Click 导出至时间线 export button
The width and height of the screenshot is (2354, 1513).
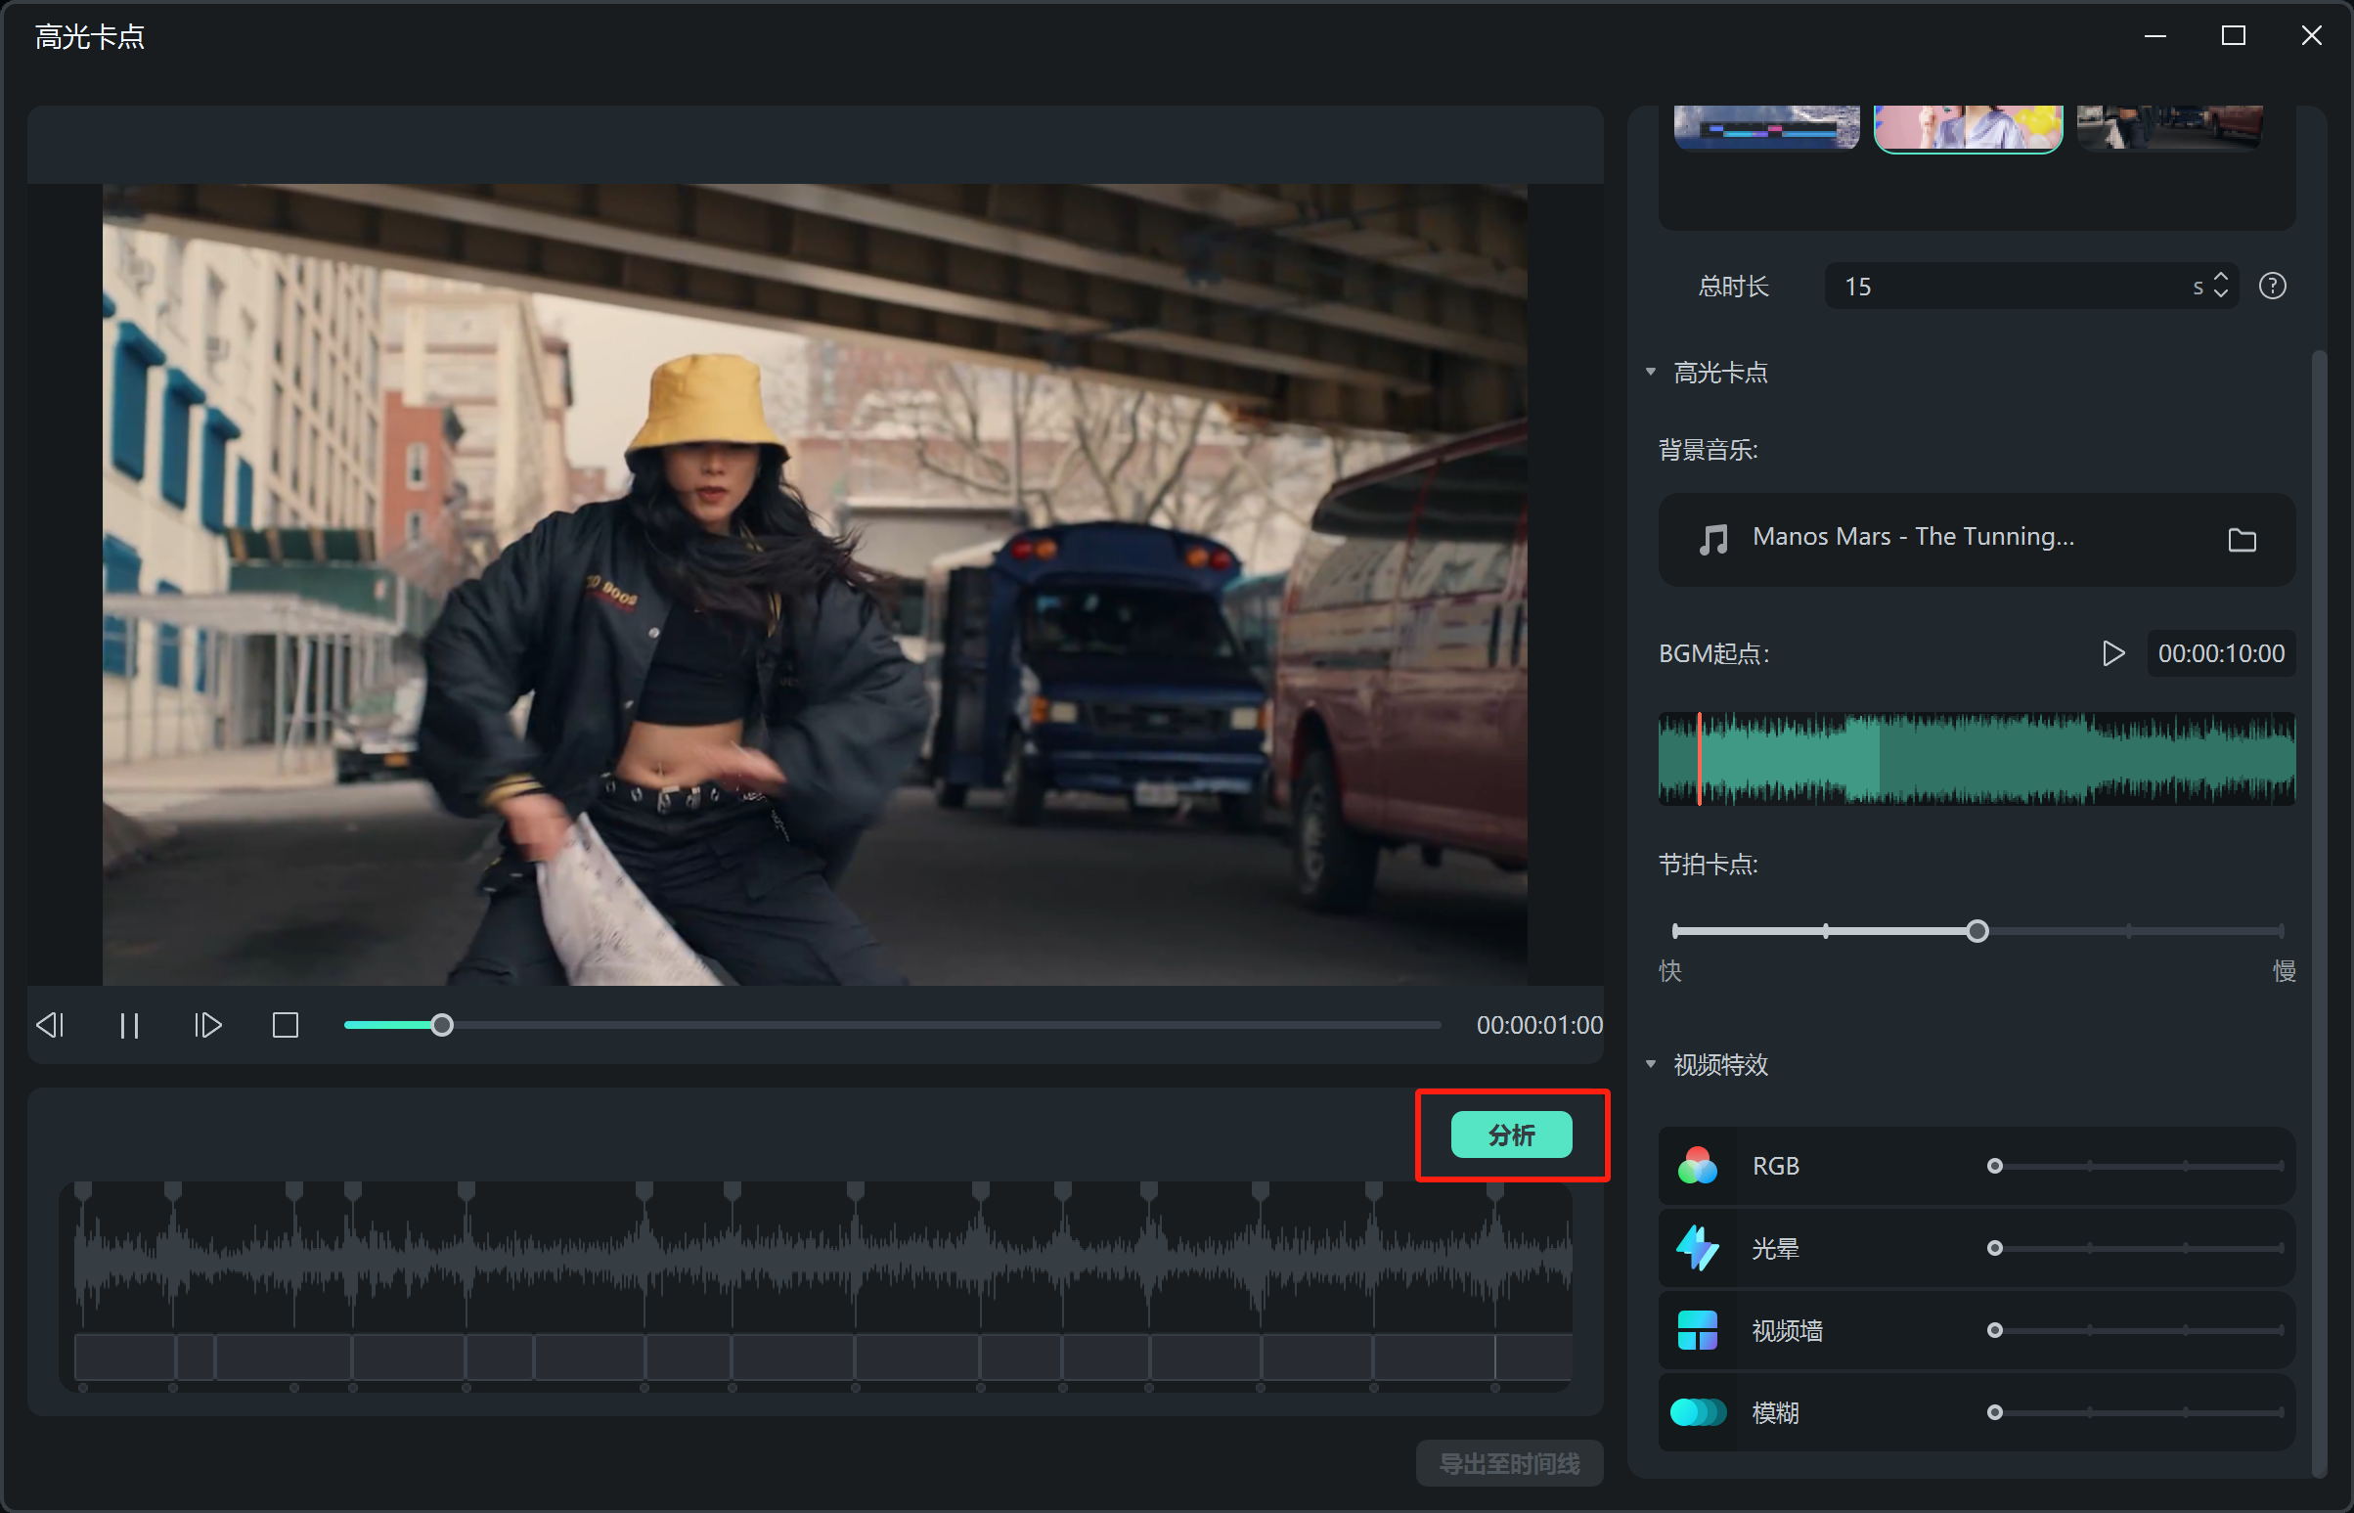coord(1508,1464)
